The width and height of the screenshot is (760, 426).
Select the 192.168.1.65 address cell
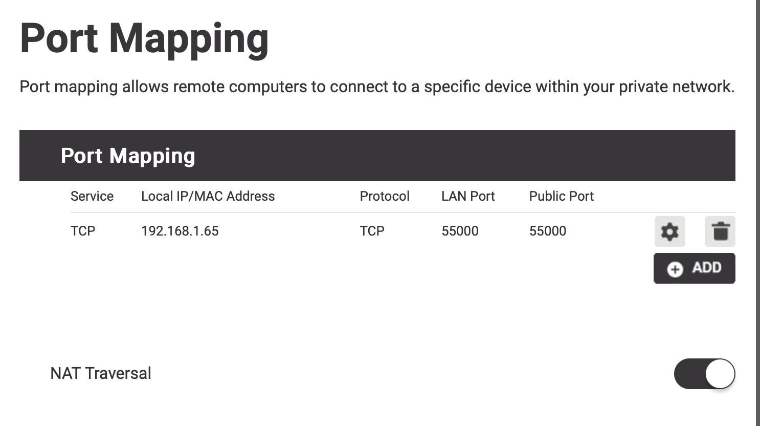click(180, 231)
